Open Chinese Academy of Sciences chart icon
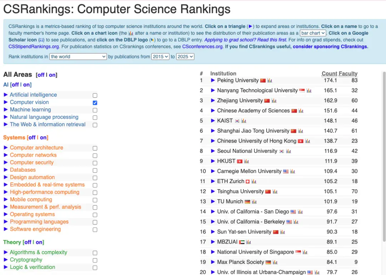386x275 pixels. (x=301, y=111)
